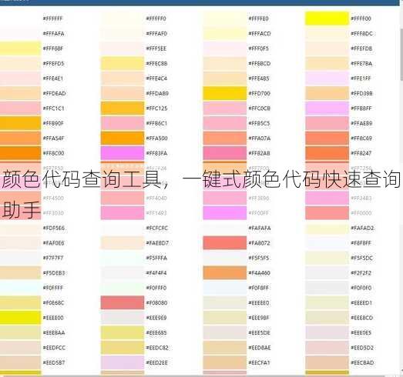The height and width of the screenshot is (377, 403).
Task: Select the #F0F8FF code label
Action: 259,288
